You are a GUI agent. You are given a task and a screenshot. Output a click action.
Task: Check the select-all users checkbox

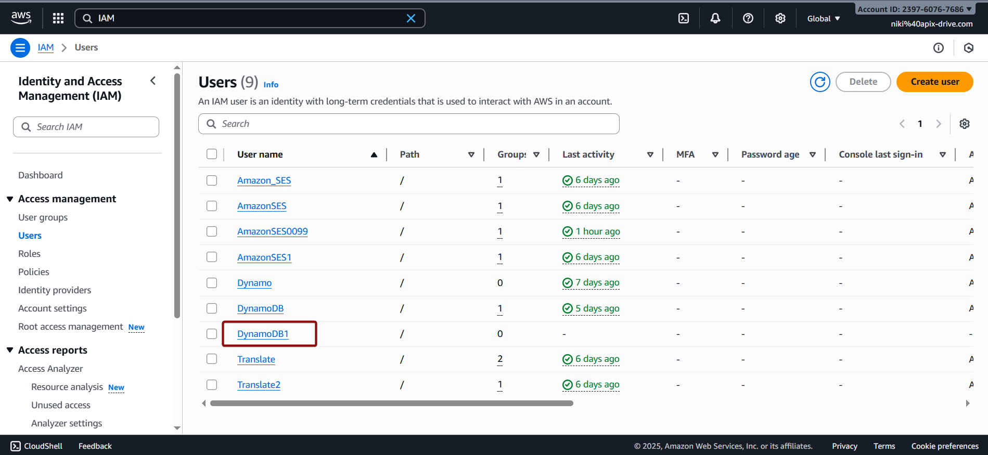pyautogui.click(x=212, y=154)
